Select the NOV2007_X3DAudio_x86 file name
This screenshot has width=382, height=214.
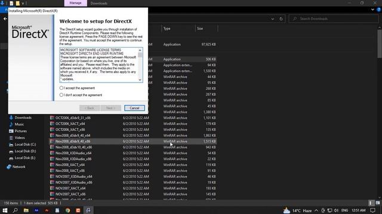[x=74, y=182]
